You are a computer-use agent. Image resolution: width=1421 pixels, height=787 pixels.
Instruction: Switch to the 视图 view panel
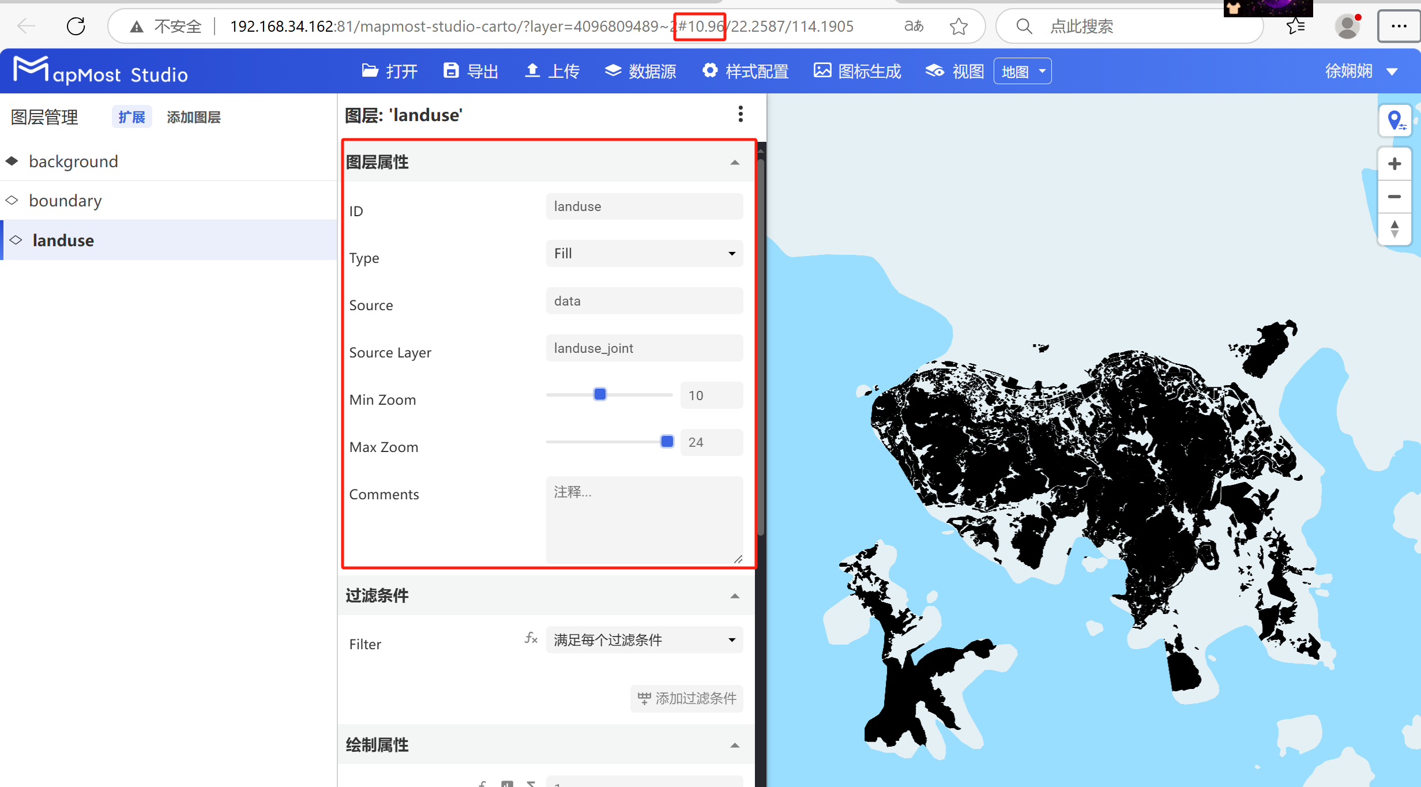(x=953, y=70)
